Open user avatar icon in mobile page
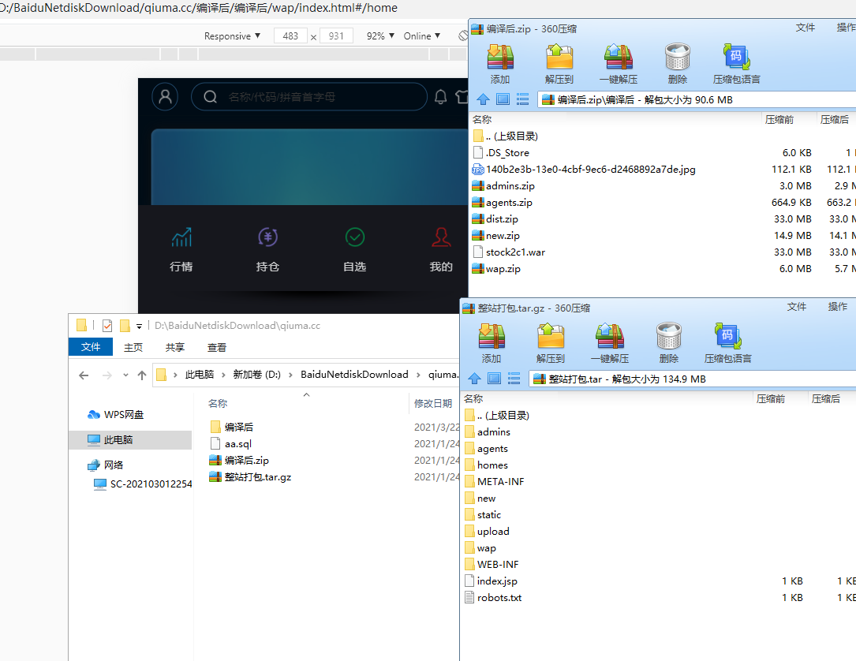The height and width of the screenshot is (661, 856). (165, 97)
